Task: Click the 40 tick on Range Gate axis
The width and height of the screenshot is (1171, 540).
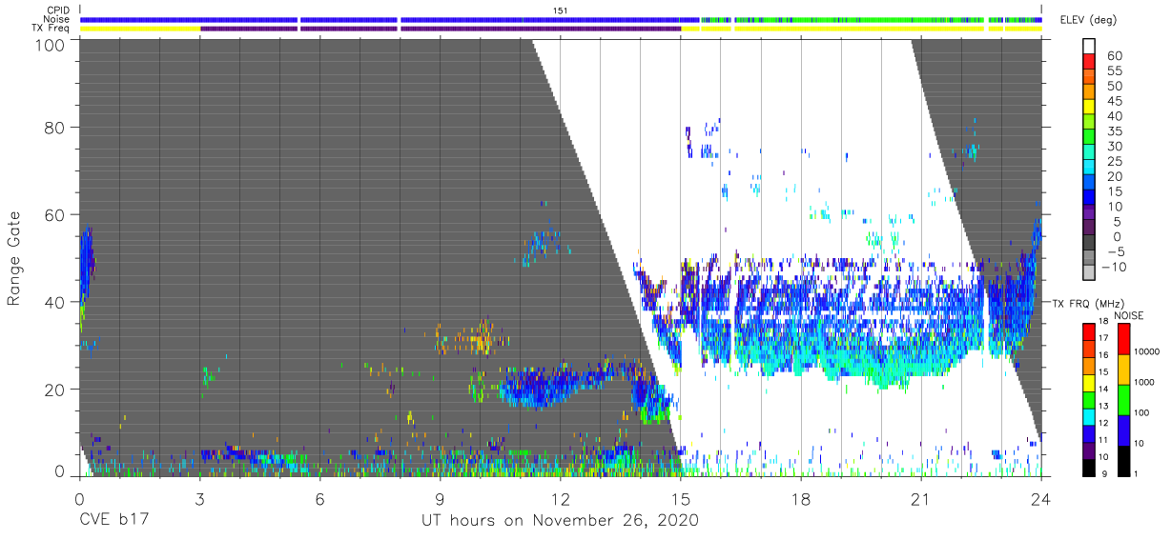Action: (56, 302)
